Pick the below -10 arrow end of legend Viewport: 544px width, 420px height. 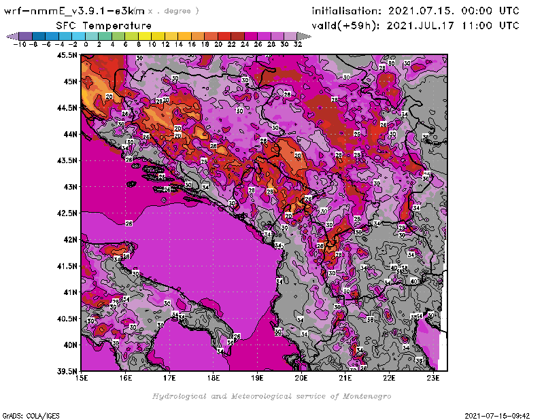coord(12,36)
